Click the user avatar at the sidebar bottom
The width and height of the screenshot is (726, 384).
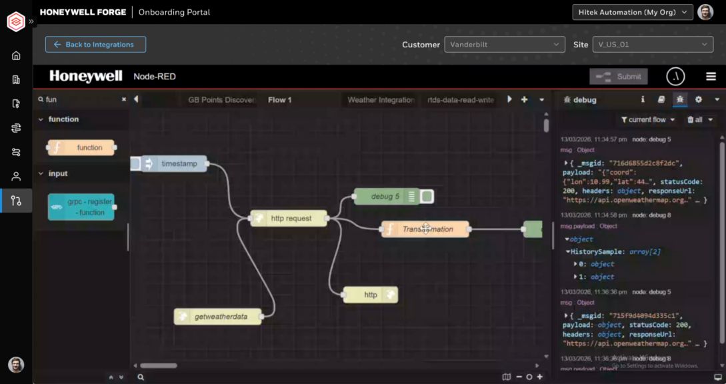click(x=16, y=365)
